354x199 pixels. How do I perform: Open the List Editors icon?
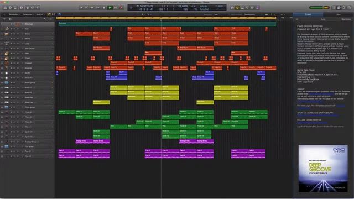pyautogui.click(x=334, y=8)
